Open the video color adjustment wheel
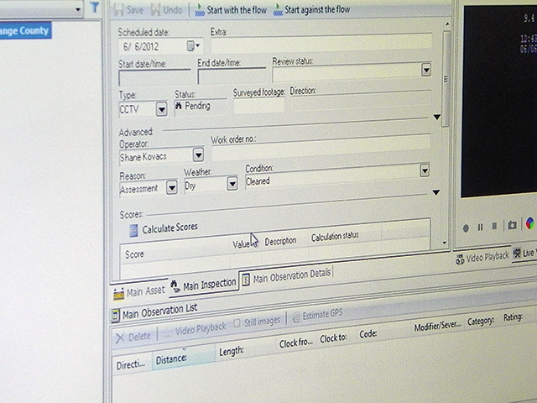Image resolution: width=537 pixels, height=403 pixels. [530, 224]
